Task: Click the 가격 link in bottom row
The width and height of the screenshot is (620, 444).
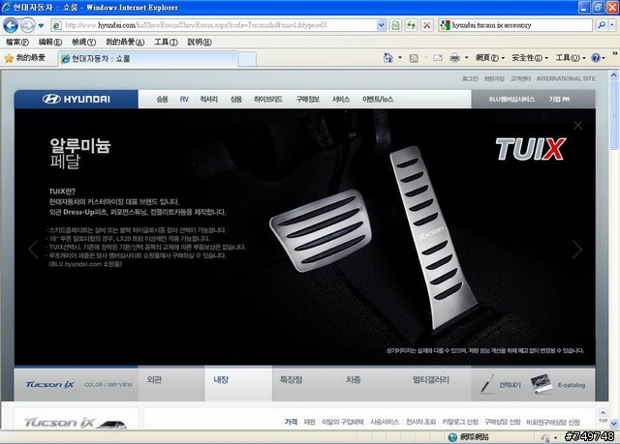Action: [x=291, y=422]
